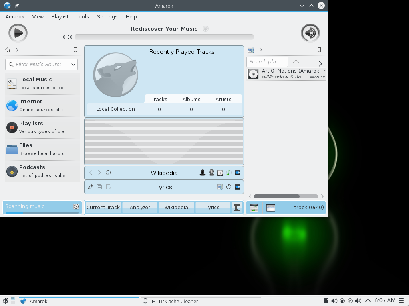Reload the Wikipedia applet page
This screenshot has width=409, height=306.
108,173
